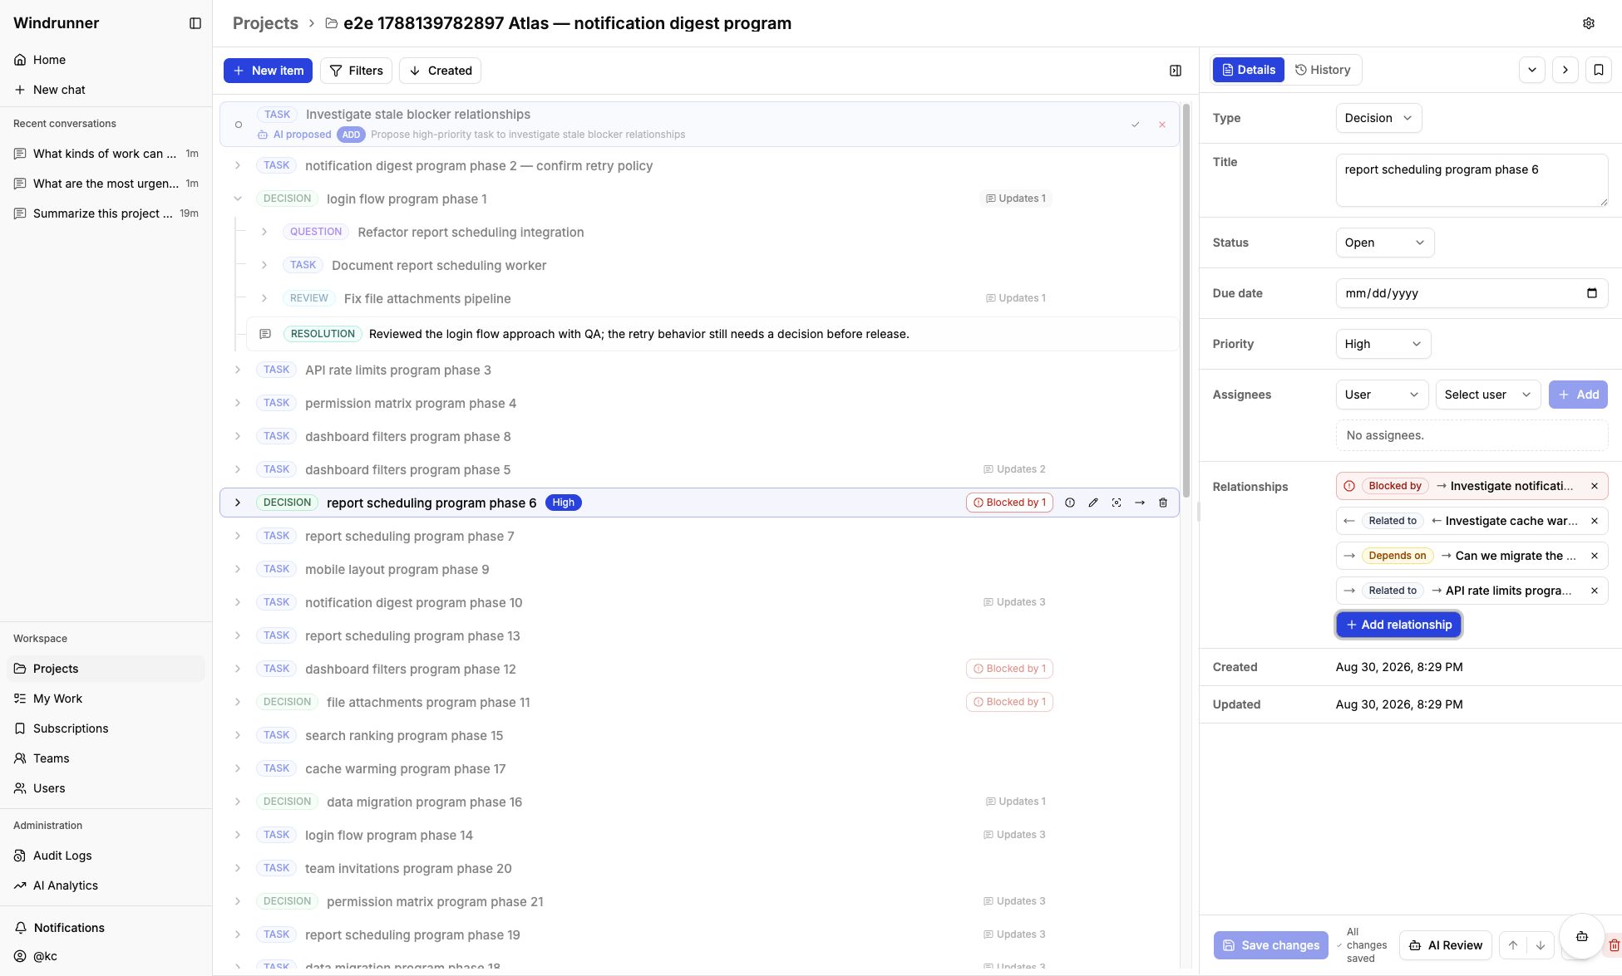Click Projects breadcrumb link
This screenshot has width=1622, height=976.
pos(265,23)
